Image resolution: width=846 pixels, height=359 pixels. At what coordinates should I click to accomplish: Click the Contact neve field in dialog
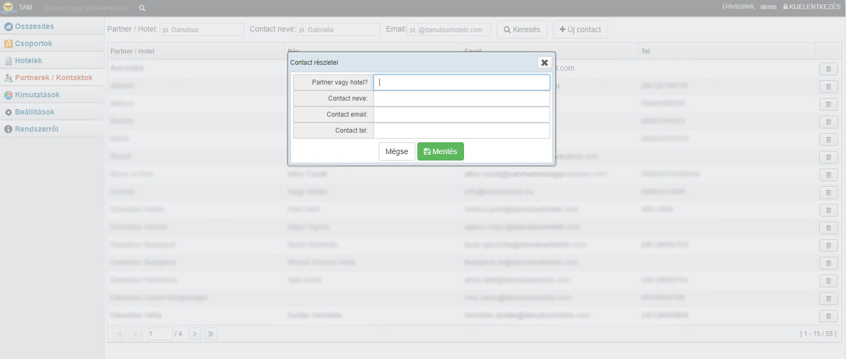point(461,98)
